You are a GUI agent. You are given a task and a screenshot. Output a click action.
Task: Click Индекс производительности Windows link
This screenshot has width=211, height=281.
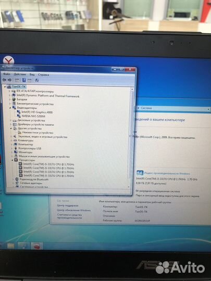tap(167, 173)
